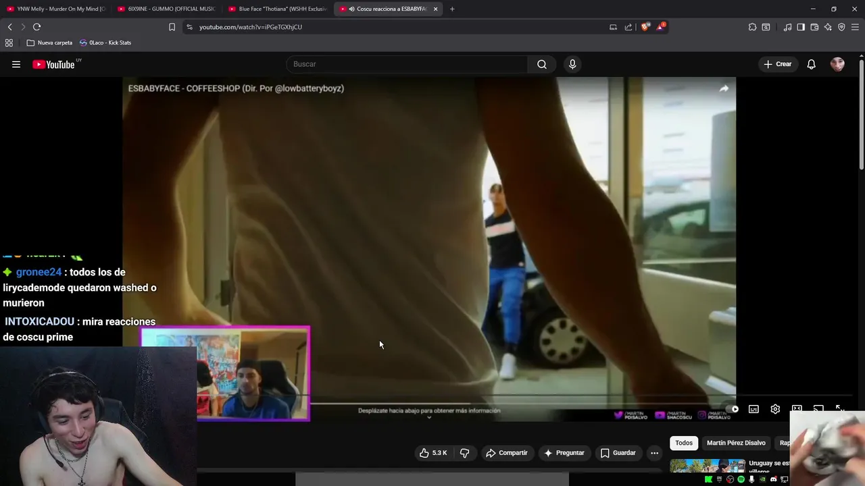Expand scroll-down more information chevron
Screen dimensions: 865x486
tap(429, 418)
